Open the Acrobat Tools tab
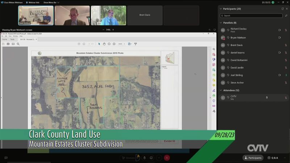 tap(12, 39)
